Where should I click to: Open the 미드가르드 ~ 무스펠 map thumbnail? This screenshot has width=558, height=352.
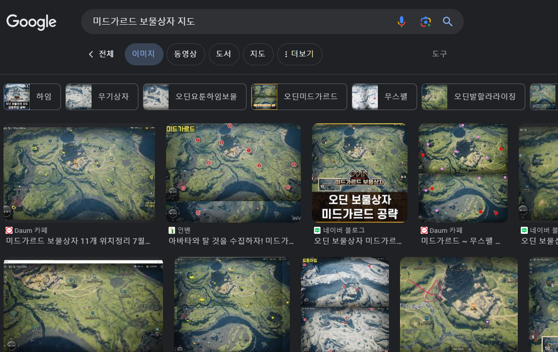point(463,173)
